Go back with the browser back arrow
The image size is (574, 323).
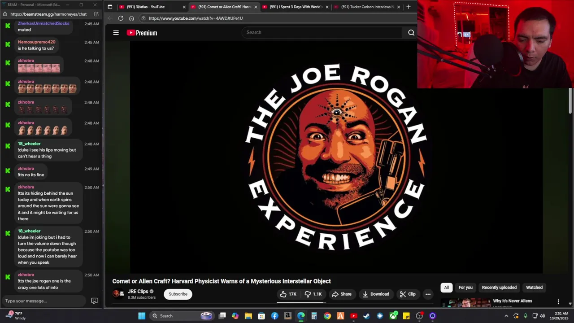point(110,18)
